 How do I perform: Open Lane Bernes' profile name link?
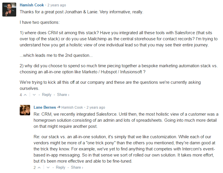click(x=45, y=108)
